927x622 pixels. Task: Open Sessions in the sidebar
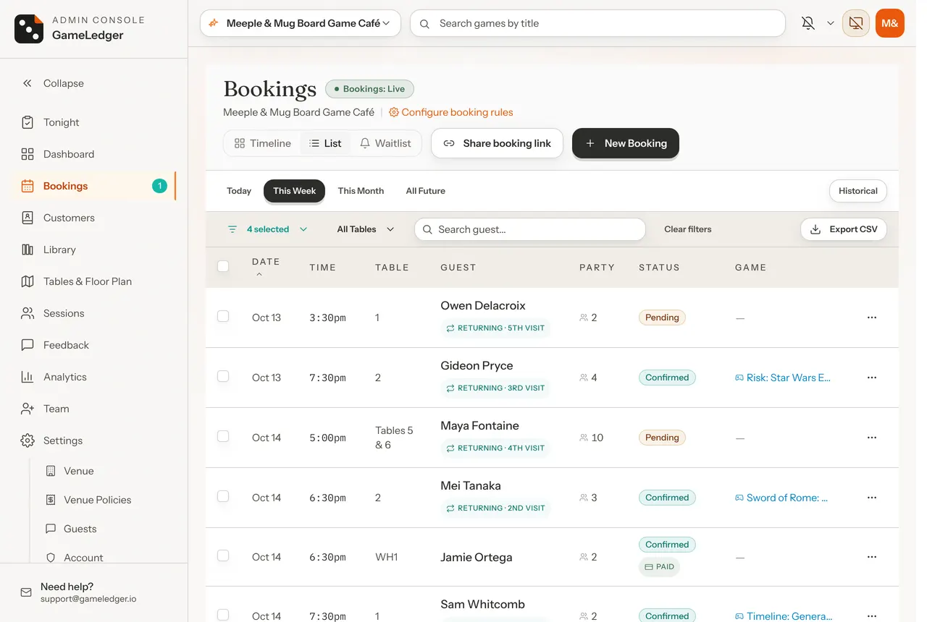click(x=94, y=313)
